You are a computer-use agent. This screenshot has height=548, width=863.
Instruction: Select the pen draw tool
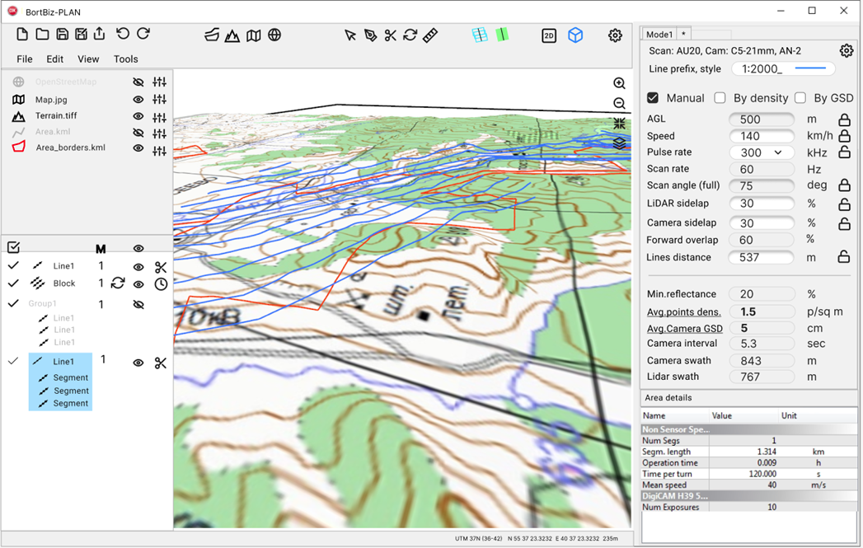point(370,35)
